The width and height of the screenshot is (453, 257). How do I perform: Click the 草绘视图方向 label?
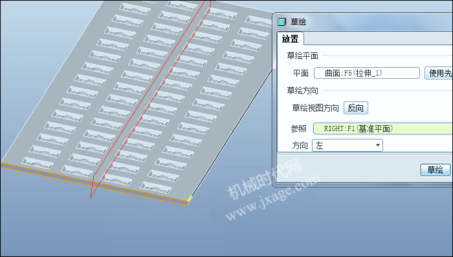click(315, 108)
